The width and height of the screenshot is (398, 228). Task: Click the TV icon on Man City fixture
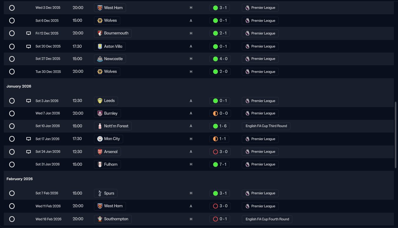[x=28, y=139]
